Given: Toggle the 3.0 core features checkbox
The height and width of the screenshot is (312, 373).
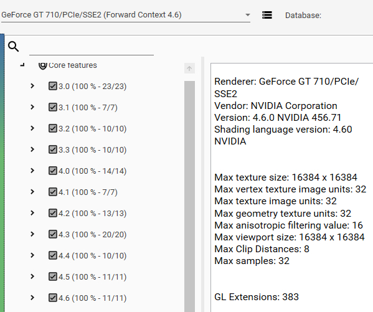Looking at the screenshot, I should [x=53, y=86].
